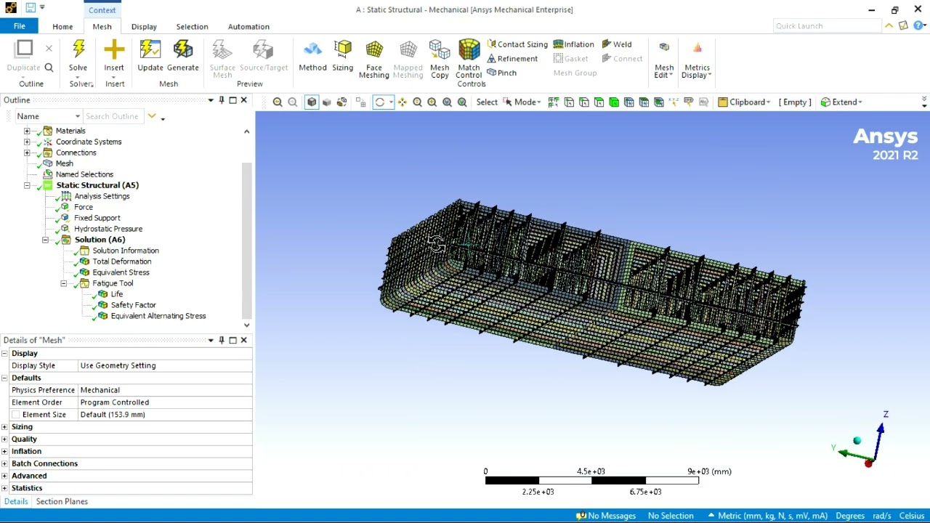The image size is (930, 523).
Task: Open the Extend dropdown
Action: tap(841, 102)
